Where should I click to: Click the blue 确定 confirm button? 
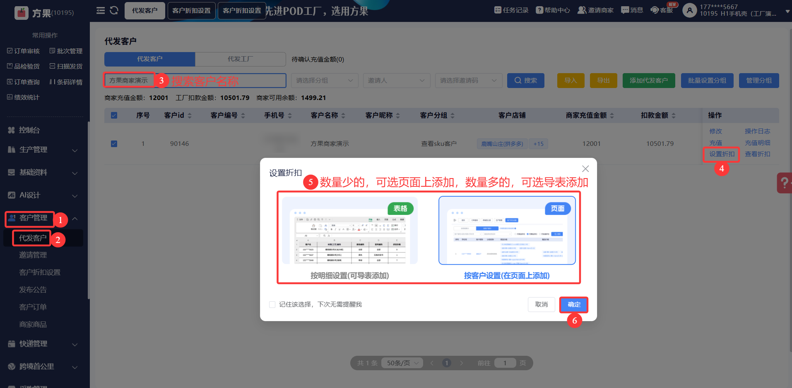tap(574, 305)
